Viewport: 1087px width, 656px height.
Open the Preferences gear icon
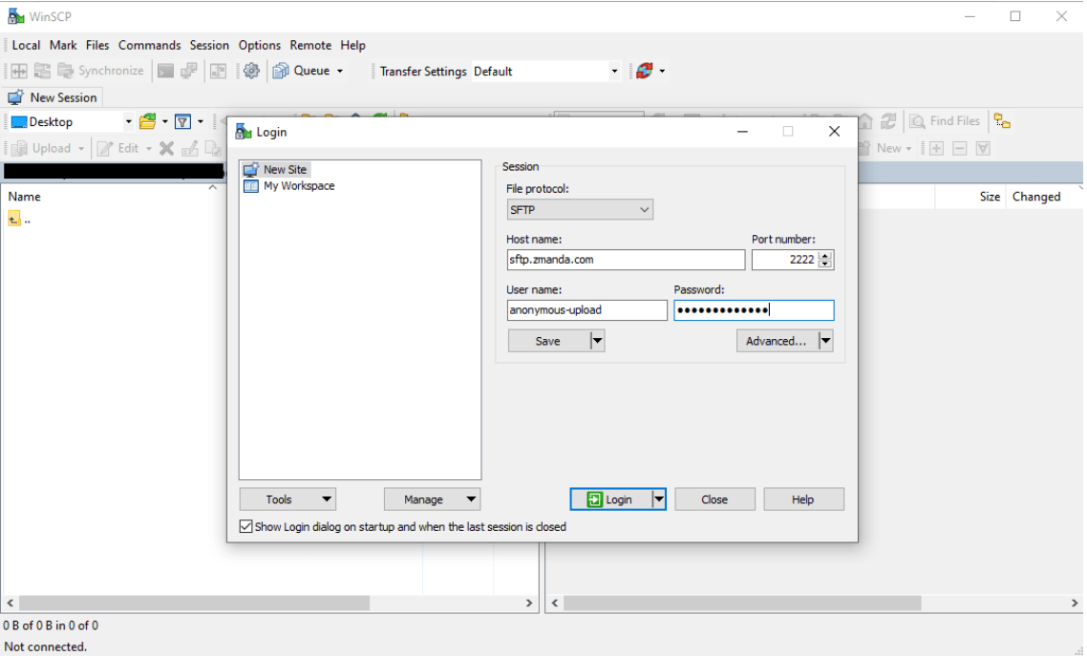251,71
